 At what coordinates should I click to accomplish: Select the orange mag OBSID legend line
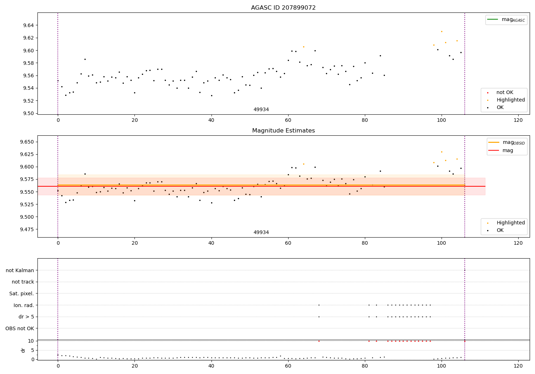[x=494, y=142]
